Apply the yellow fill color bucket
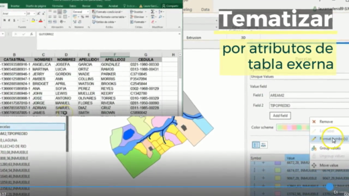This screenshot has height=196, width=349. 33,21
